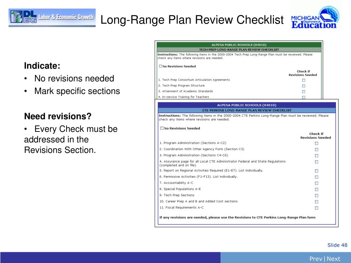This screenshot has width=351, height=263.
Task: Click the blue Alpena Public Schools (04010) banner
Action: click(x=247, y=105)
